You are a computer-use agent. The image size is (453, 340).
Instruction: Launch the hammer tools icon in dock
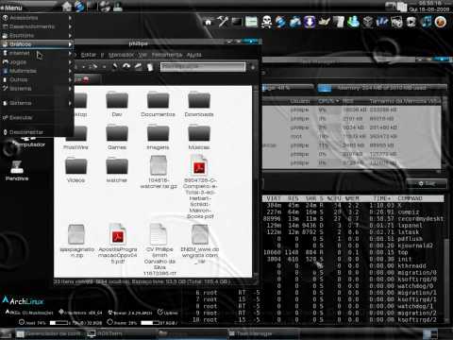click(223, 22)
